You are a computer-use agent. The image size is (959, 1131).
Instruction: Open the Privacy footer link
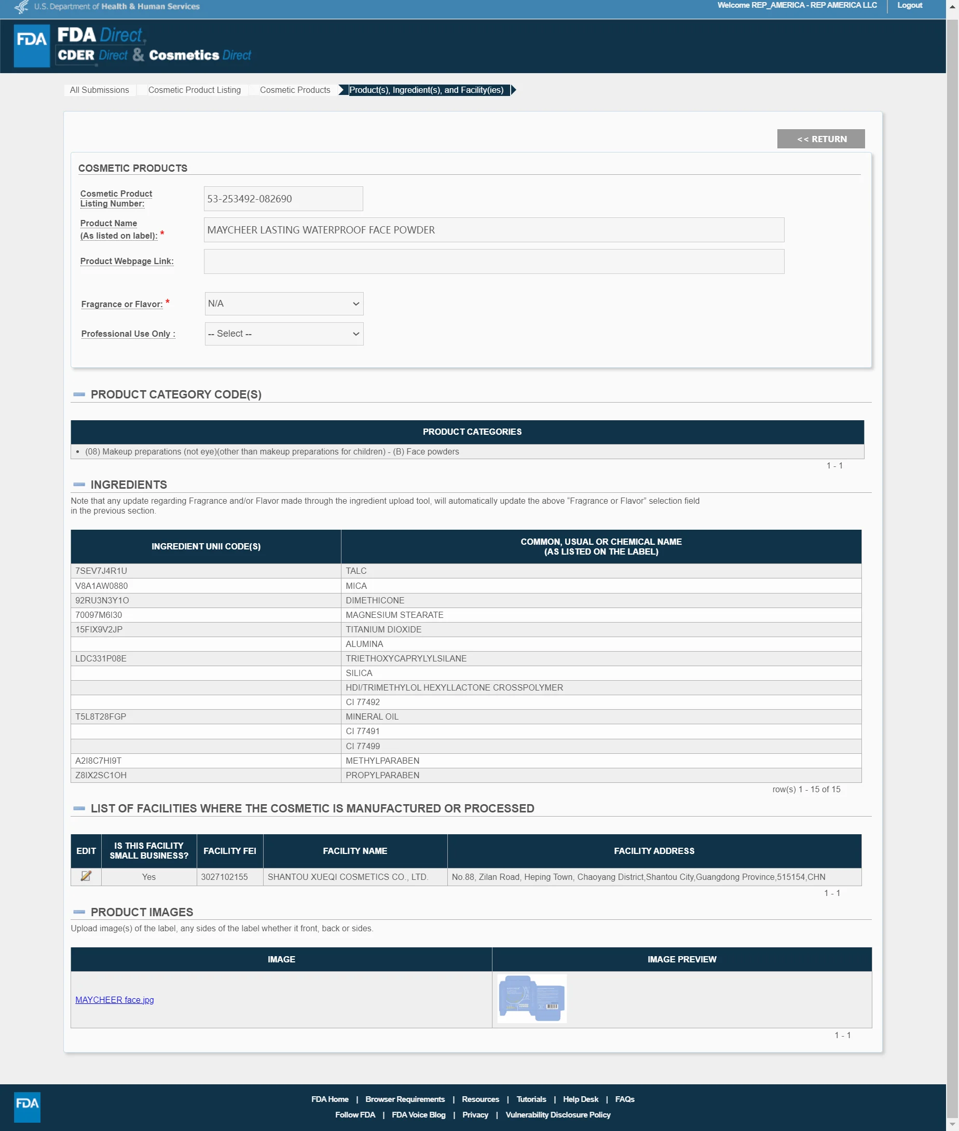click(x=475, y=1115)
